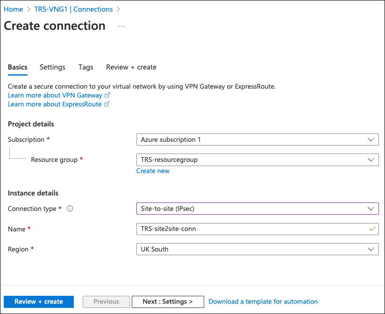Open the Subscription dropdown

point(257,140)
